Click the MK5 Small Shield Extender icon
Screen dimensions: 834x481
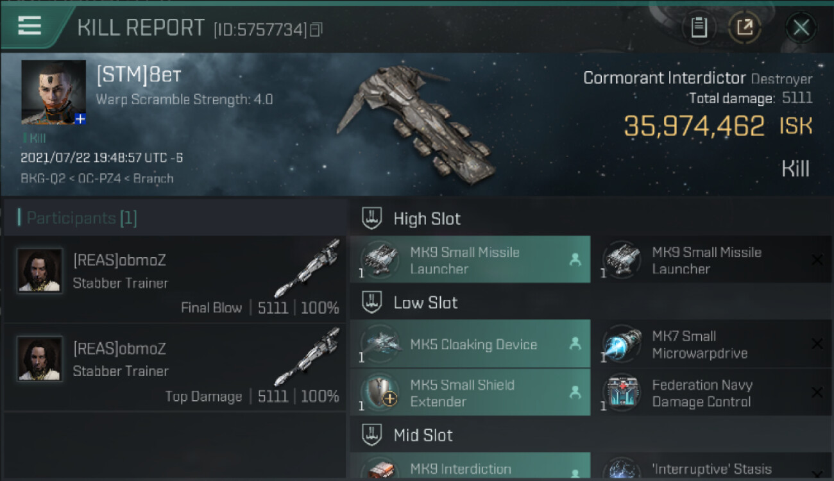pos(380,392)
